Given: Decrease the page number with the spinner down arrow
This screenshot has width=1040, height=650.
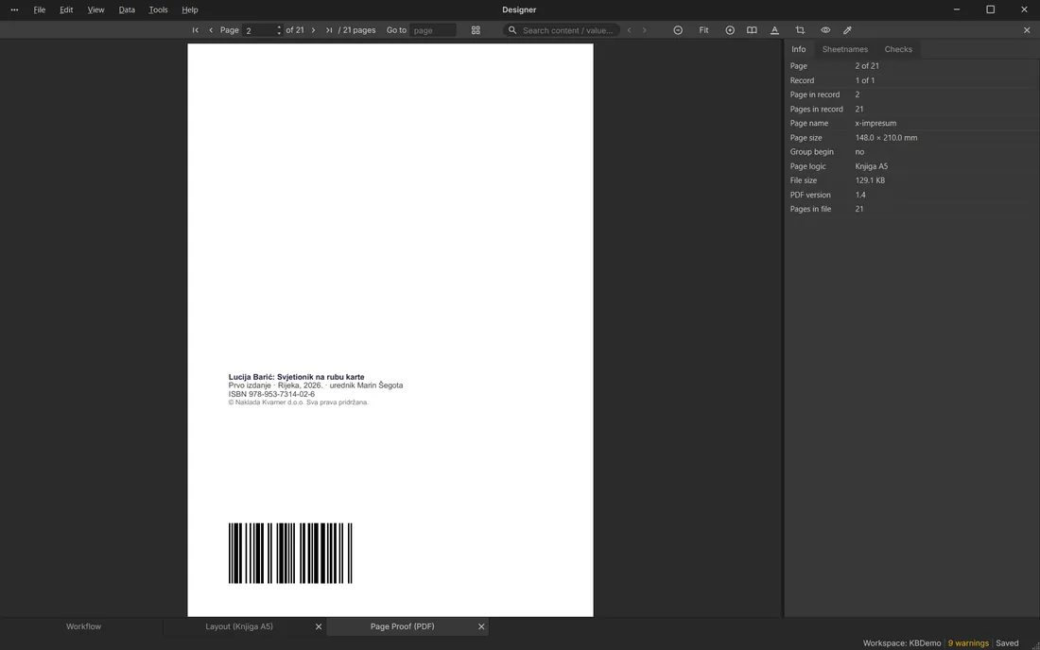Looking at the screenshot, I should tap(279, 33).
